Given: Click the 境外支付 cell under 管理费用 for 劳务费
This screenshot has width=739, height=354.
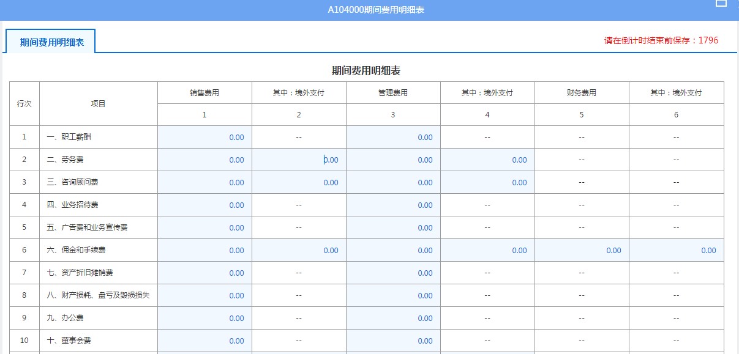Looking at the screenshot, I should pyautogui.click(x=487, y=160).
